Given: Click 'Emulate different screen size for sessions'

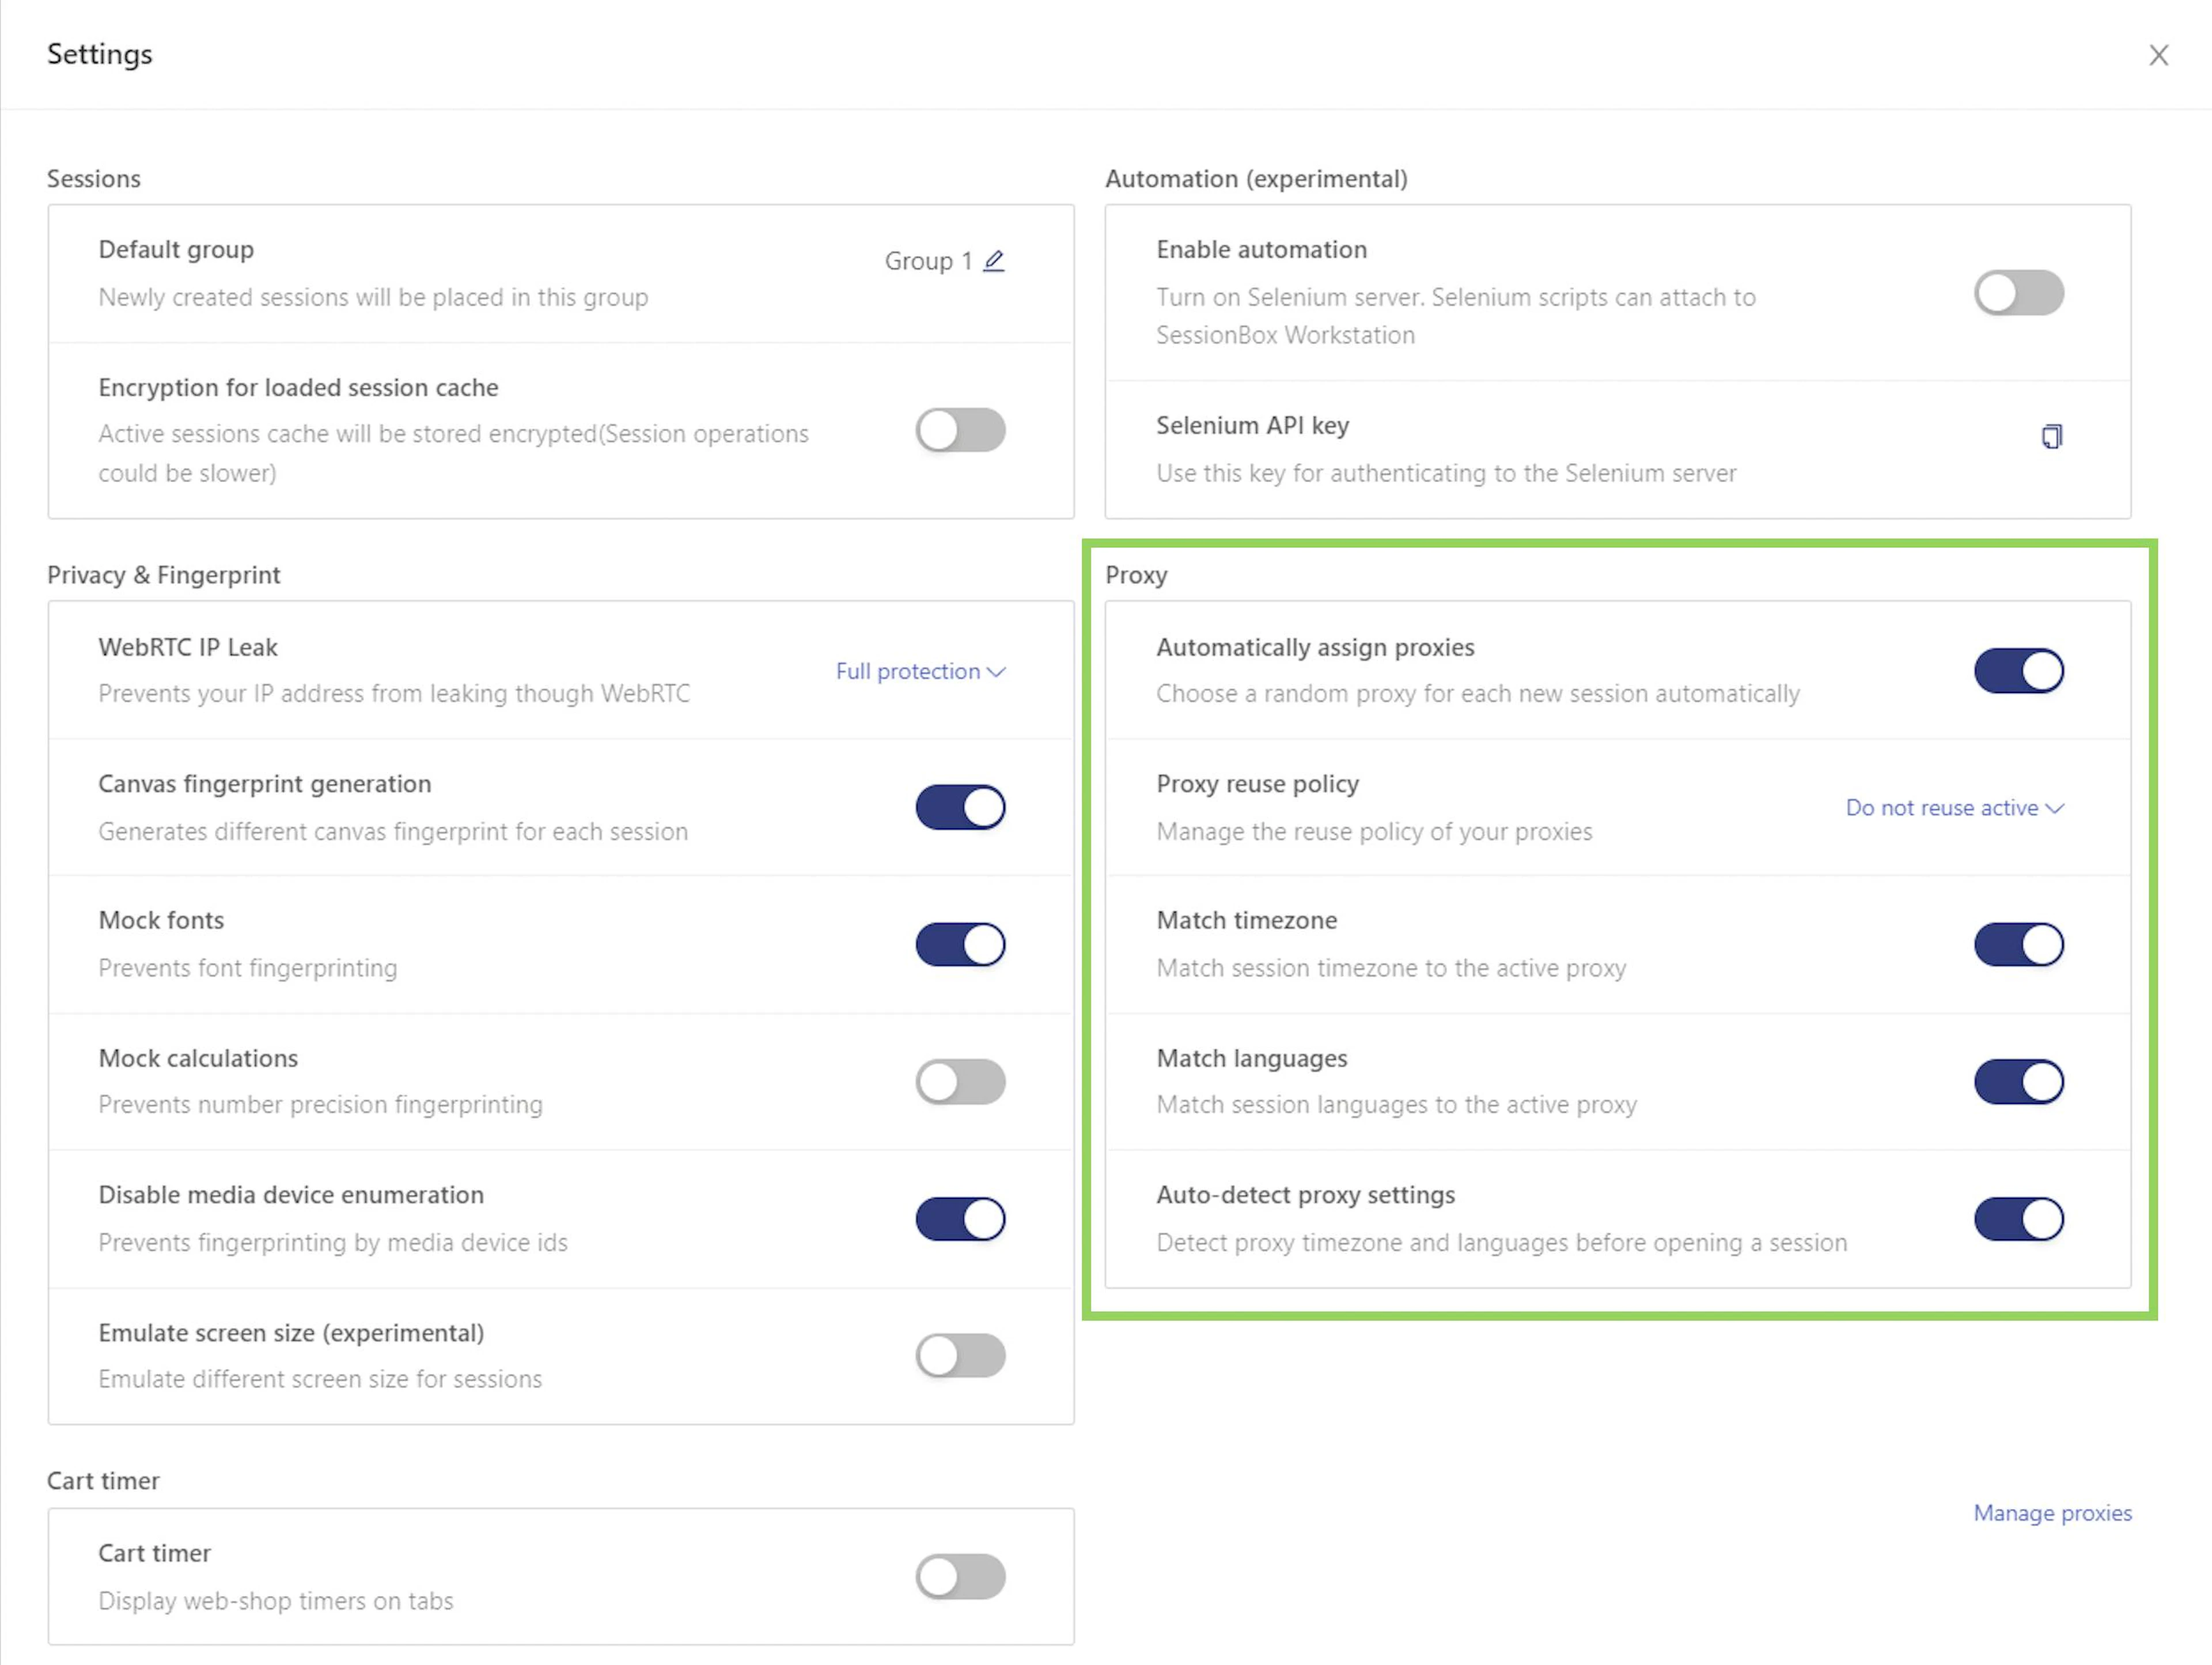Looking at the screenshot, I should [320, 1379].
